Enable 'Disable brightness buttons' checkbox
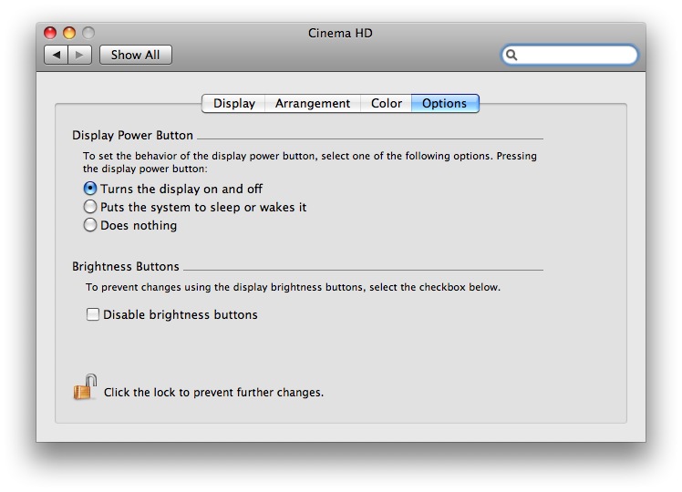Image resolution: width=682 pixels, height=492 pixels. point(92,314)
